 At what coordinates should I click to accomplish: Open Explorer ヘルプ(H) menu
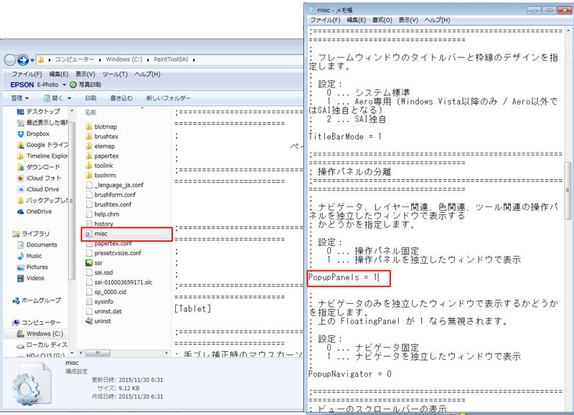148,75
